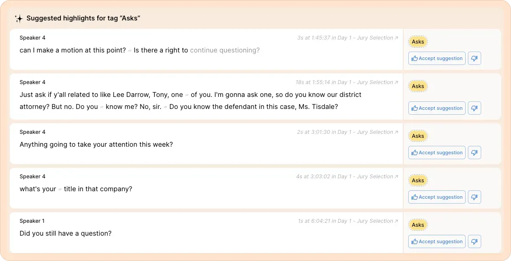The image size is (511, 261).
Task: Accept suggestion for Speaker 1's question
Action: tap(437, 241)
